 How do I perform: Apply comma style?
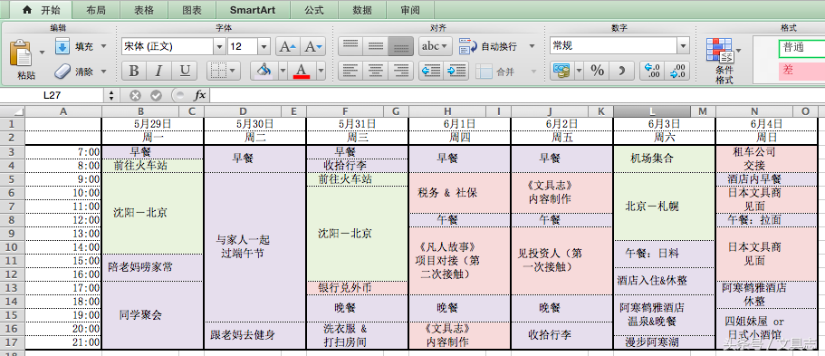click(x=622, y=71)
